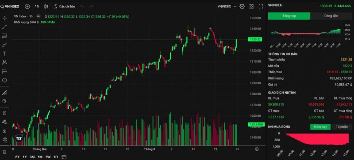Image resolution: width=354 pixels, height=160 pixels.
Task: Open the icons and emoji tool
Action: coord(4,80)
